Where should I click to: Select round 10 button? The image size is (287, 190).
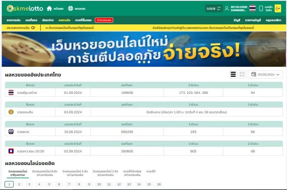click(x=99, y=184)
